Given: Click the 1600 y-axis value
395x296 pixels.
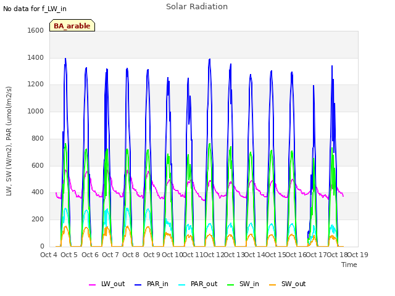Looking at the screenshot, I should click(36, 30).
